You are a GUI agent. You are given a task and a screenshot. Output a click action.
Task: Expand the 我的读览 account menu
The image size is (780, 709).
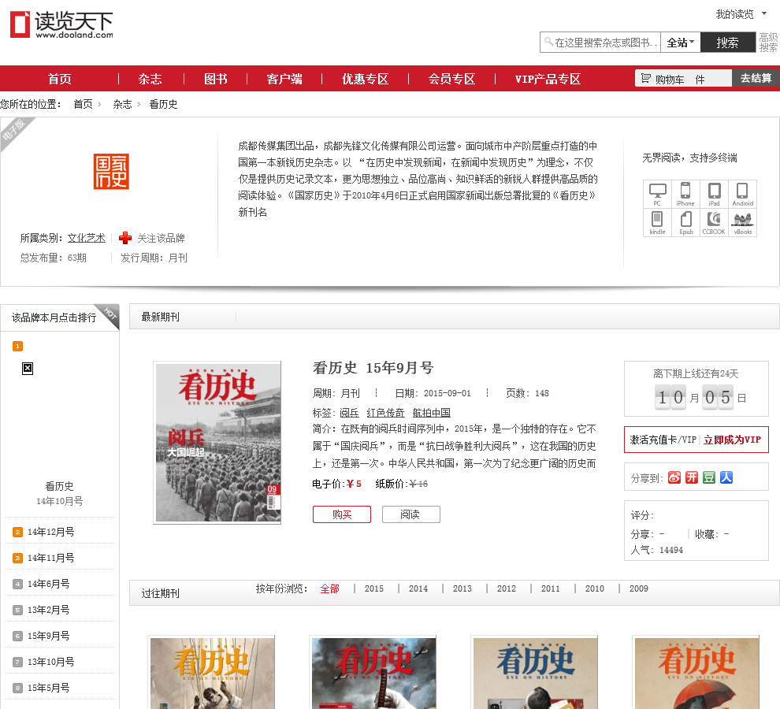(x=741, y=14)
